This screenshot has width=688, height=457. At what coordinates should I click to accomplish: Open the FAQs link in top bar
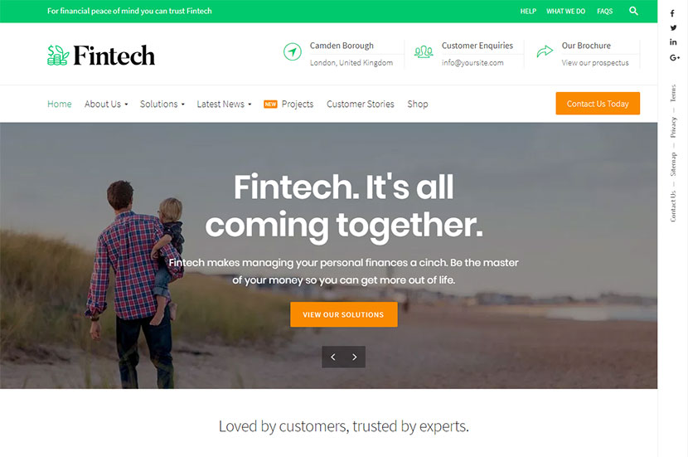pyautogui.click(x=604, y=12)
